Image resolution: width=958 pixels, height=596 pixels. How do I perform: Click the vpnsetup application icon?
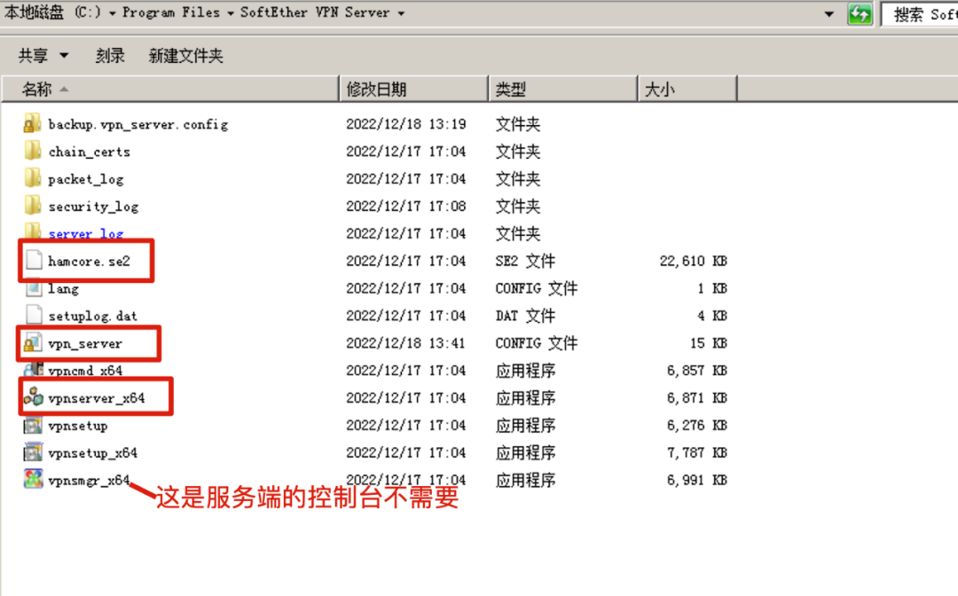click(33, 425)
